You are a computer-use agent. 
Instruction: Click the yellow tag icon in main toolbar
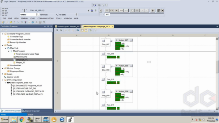click(x=11, y=22)
